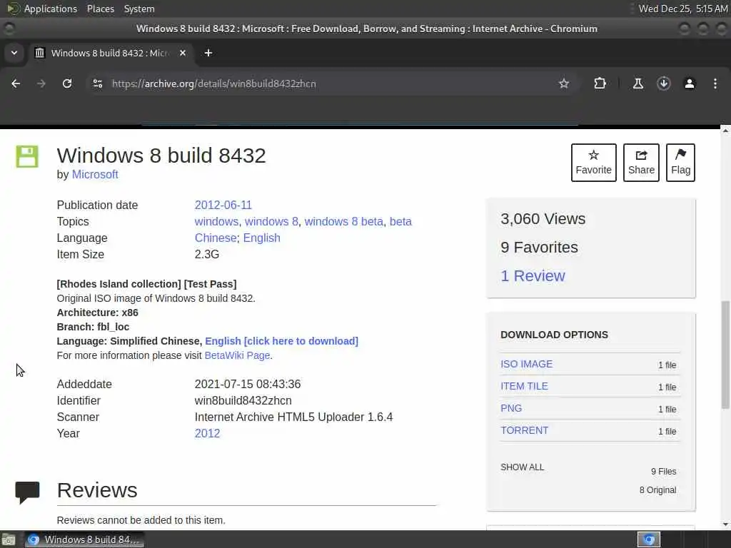The image size is (731, 548).
Task: Click the Reviews speech bubble icon
Action: 27,492
